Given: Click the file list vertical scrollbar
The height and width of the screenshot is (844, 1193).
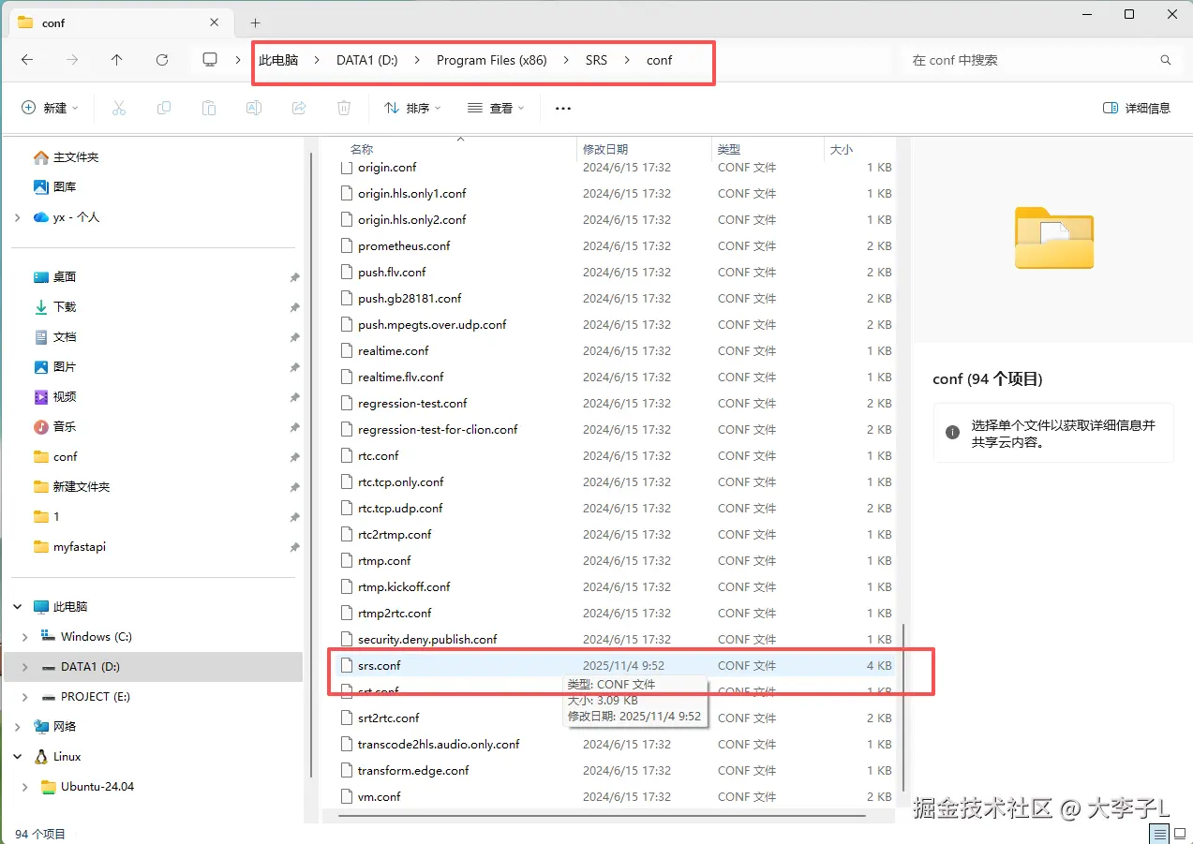Looking at the screenshot, I should click(902, 708).
